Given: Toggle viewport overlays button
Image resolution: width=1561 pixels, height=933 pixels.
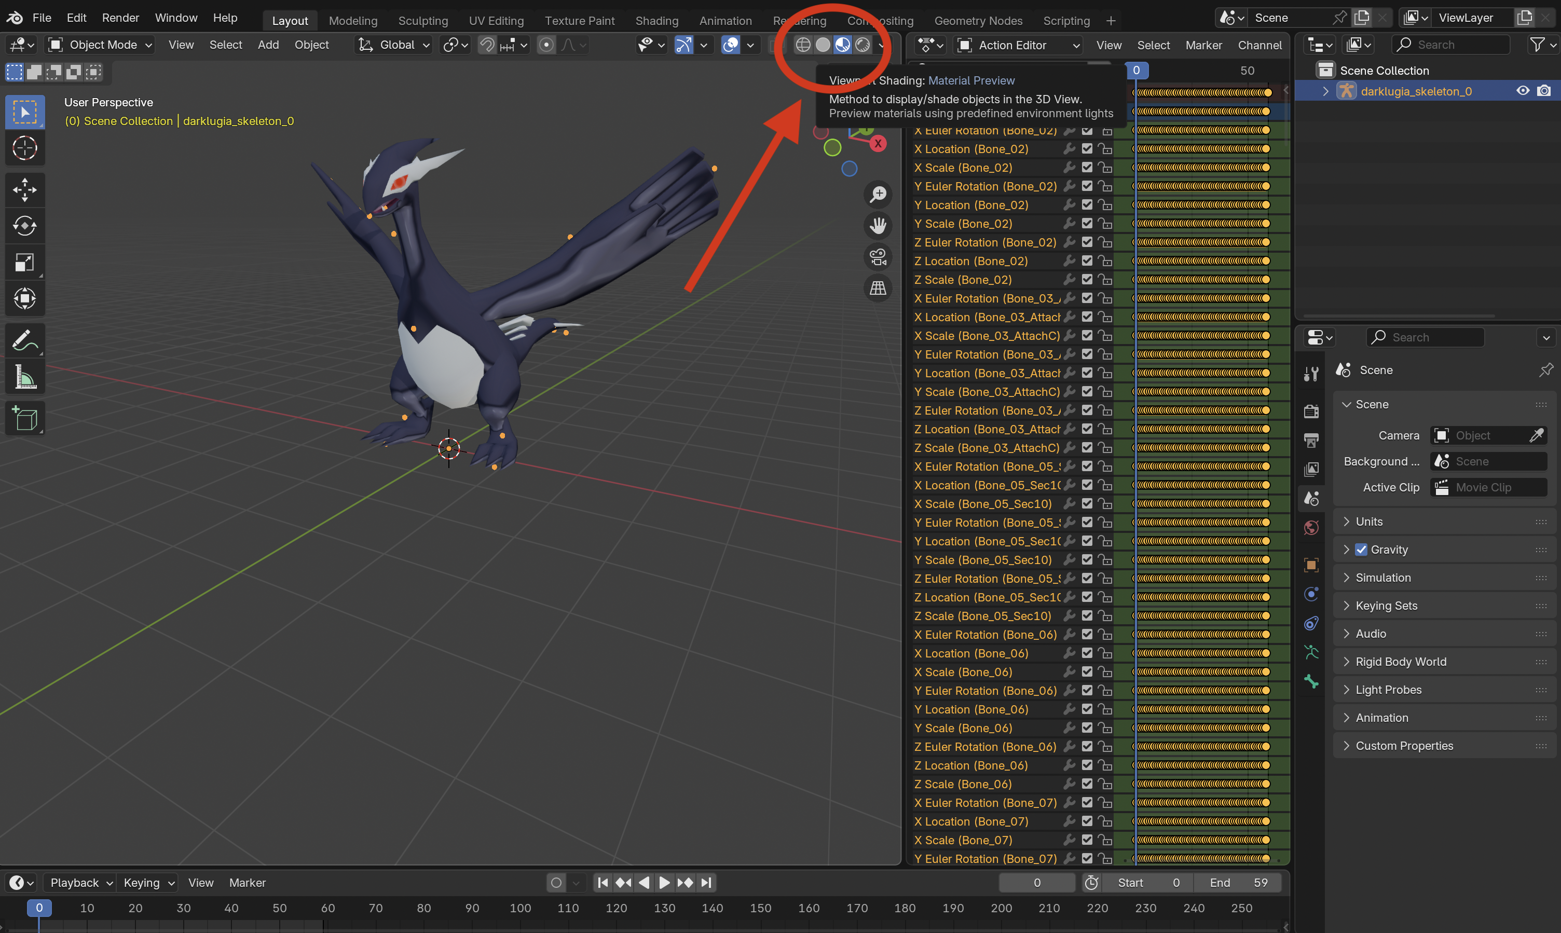Looking at the screenshot, I should (731, 45).
